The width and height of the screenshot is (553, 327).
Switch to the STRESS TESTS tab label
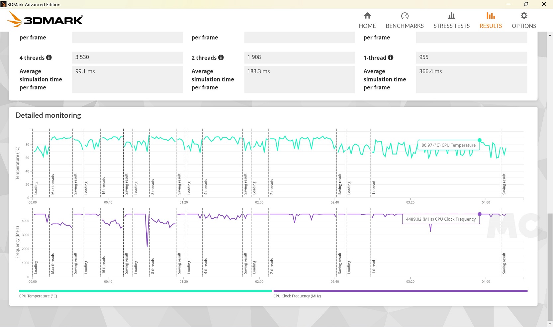coord(451,26)
